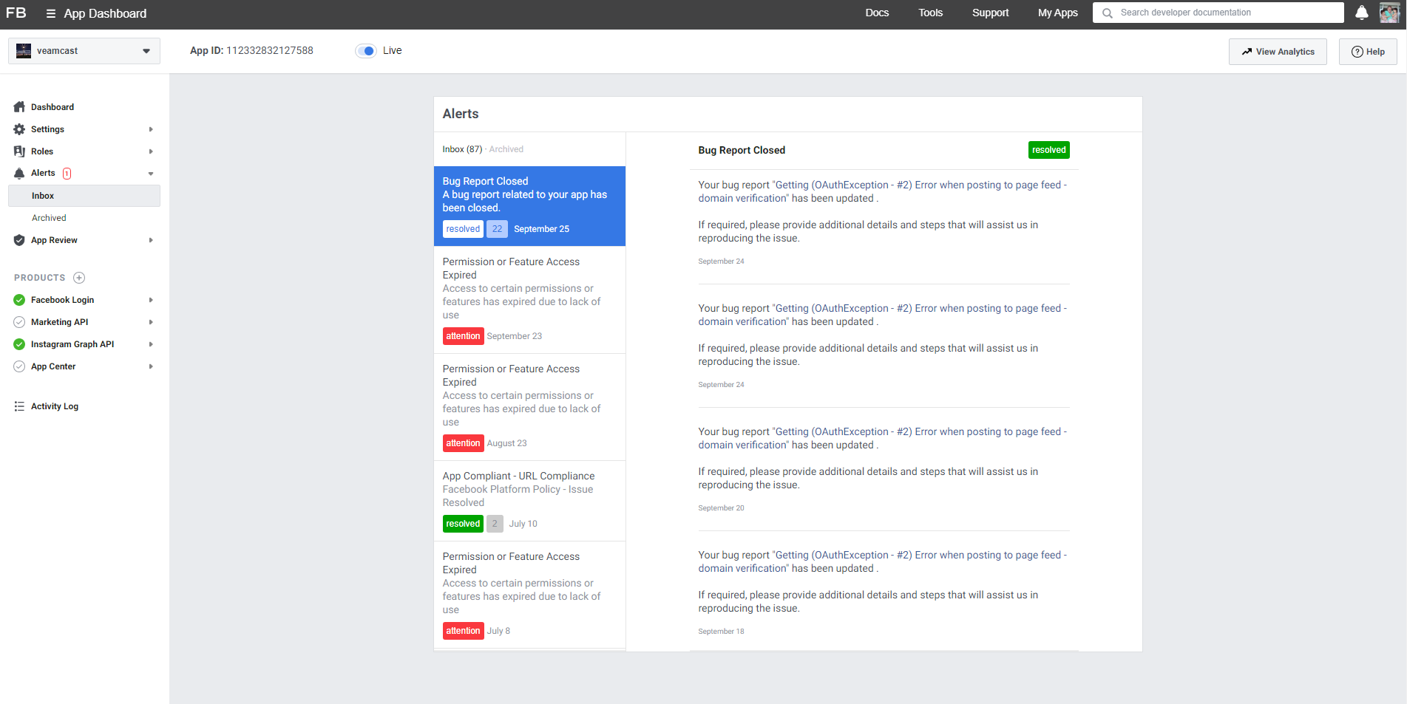Expand the Facebook Login product arrow
Screen dimensions: 1407x704
click(x=151, y=300)
